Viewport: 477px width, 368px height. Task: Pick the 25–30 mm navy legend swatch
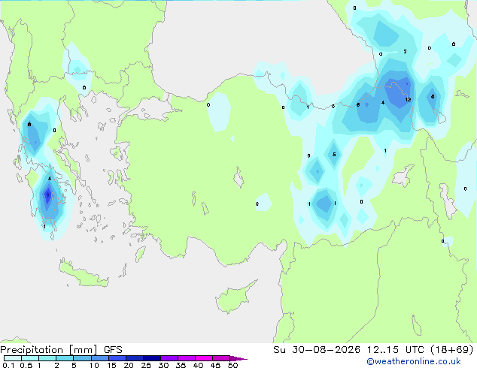pyautogui.click(x=152, y=358)
